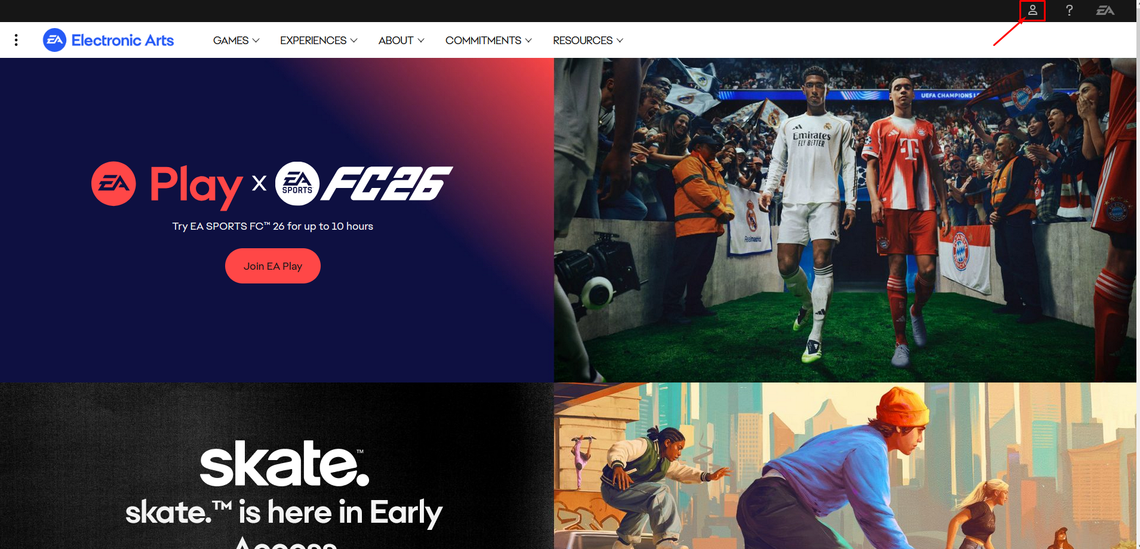Click the FC26 logo in banner

point(386,183)
